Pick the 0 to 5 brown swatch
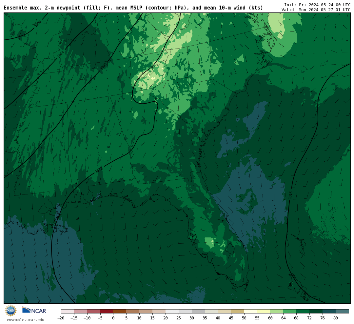The height and width of the screenshot is (324, 354). [120, 312]
